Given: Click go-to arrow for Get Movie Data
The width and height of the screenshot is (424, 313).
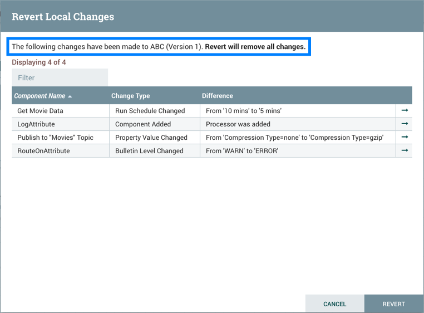Looking at the screenshot, I should pos(405,110).
